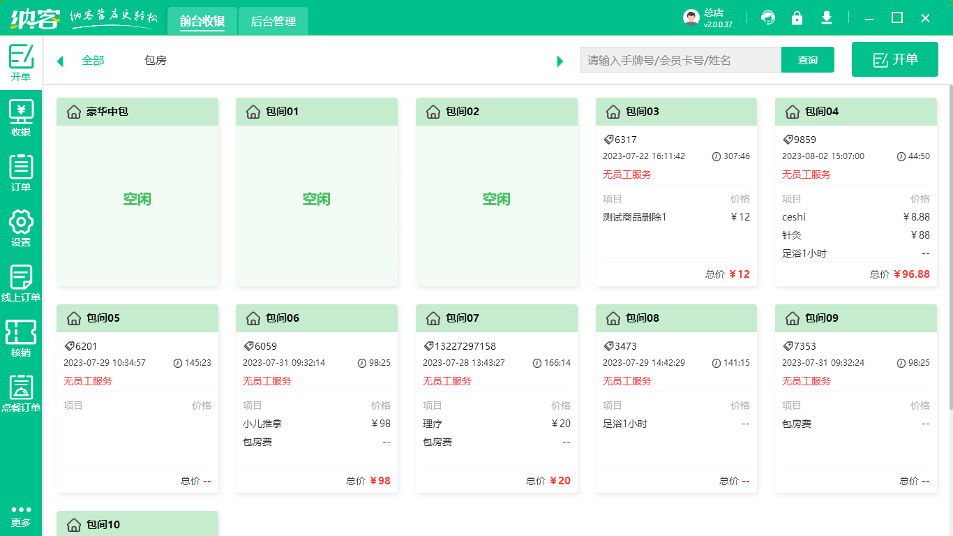Click 包间06 header title
Screen dimensions: 953x536
283,318
